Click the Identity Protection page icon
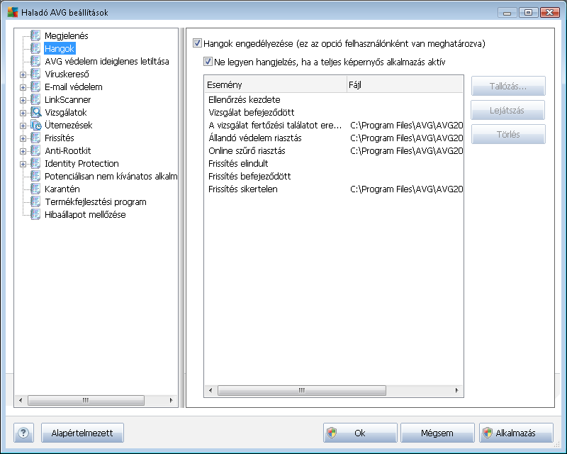The width and height of the screenshot is (567, 454). (x=35, y=163)
